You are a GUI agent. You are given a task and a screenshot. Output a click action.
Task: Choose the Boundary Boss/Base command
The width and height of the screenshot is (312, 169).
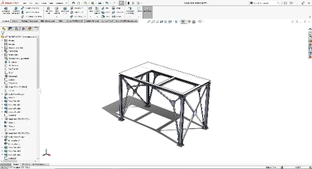pos(31,16)
